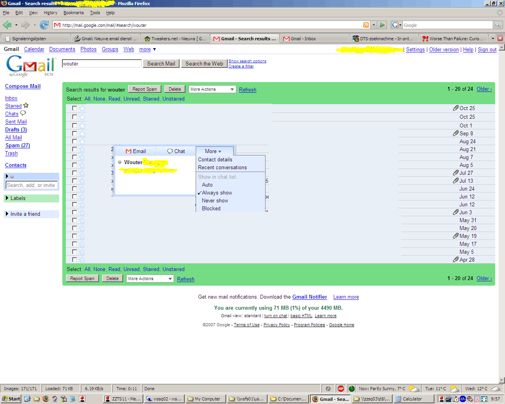This screenshot has width=505, height=404.
Task: Launch Firefox from the quick launch bar
Action: point(46,399)
